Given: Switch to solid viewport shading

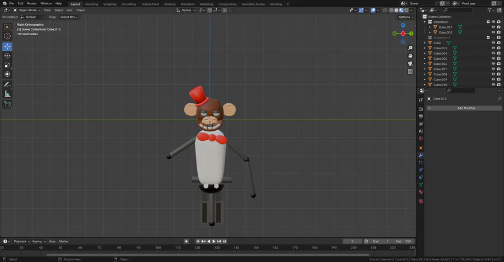Looking at the screenshot, I should 396,10.
